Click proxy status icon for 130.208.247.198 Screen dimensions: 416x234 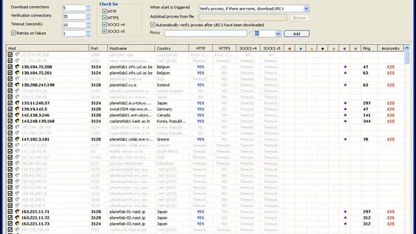pos(18,85)
